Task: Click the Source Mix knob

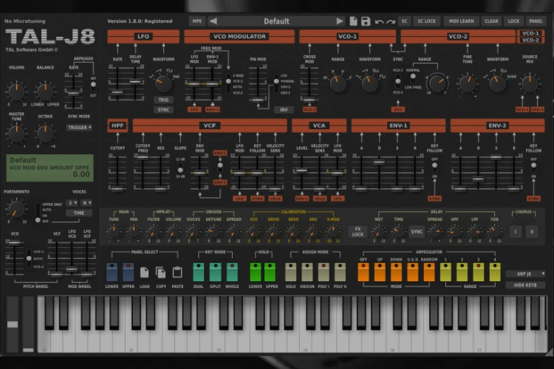Action: 530,83
